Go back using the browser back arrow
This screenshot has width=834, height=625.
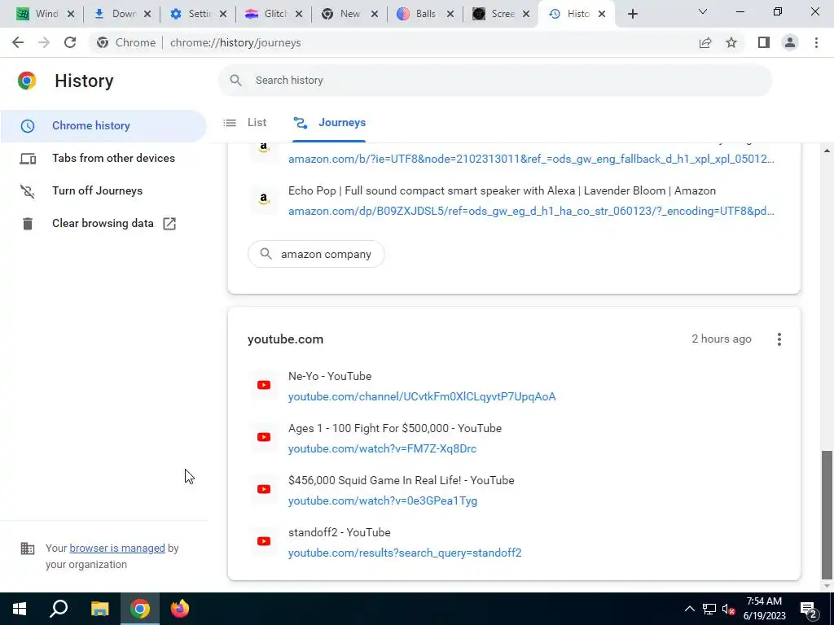[x=18, y=42]
